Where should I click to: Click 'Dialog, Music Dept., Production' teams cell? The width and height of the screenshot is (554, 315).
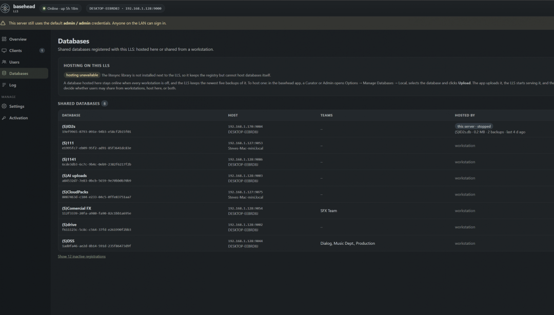pos(348,243)
